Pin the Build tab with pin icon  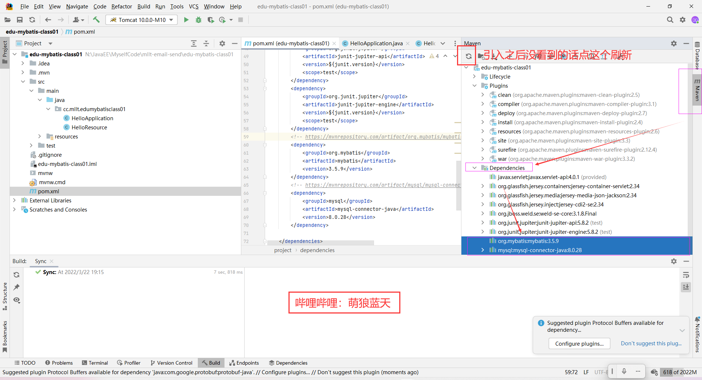(x=16, y=287)
